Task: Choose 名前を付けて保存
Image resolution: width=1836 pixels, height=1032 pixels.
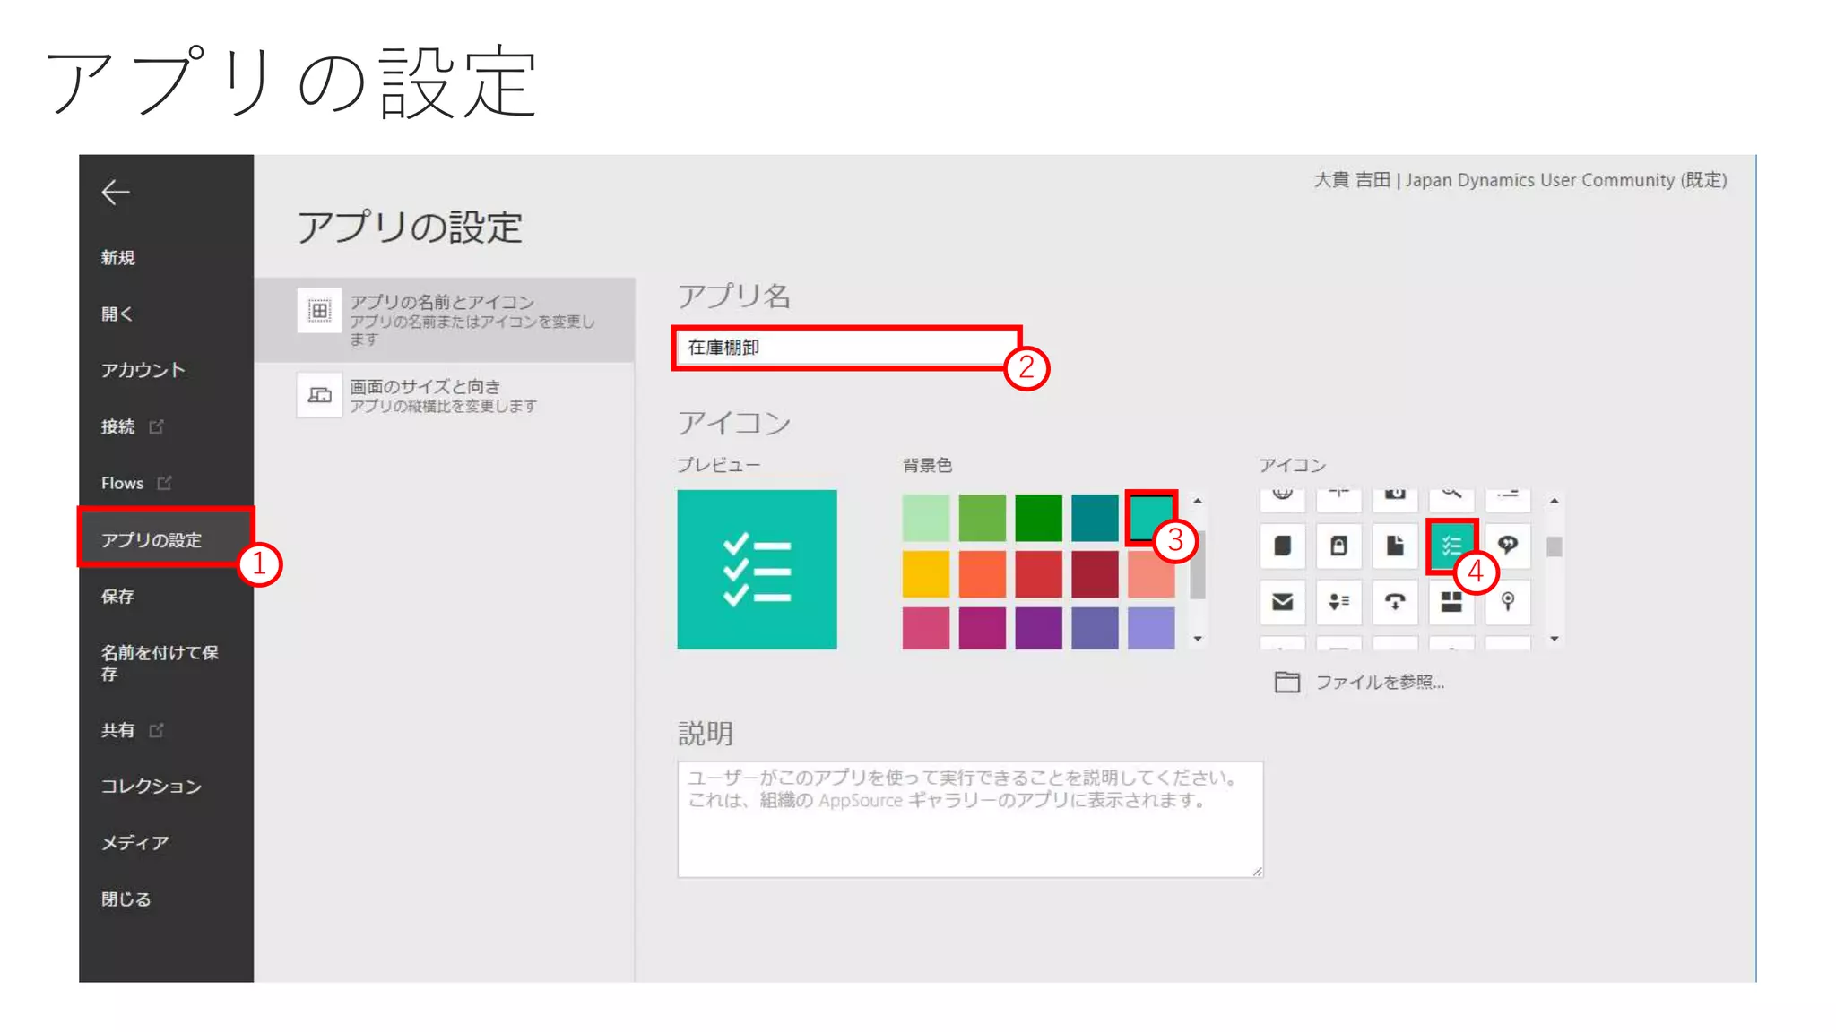Action: tap(160, 663)
